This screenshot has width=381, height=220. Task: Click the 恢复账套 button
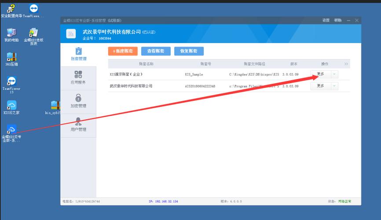[189, 51]
